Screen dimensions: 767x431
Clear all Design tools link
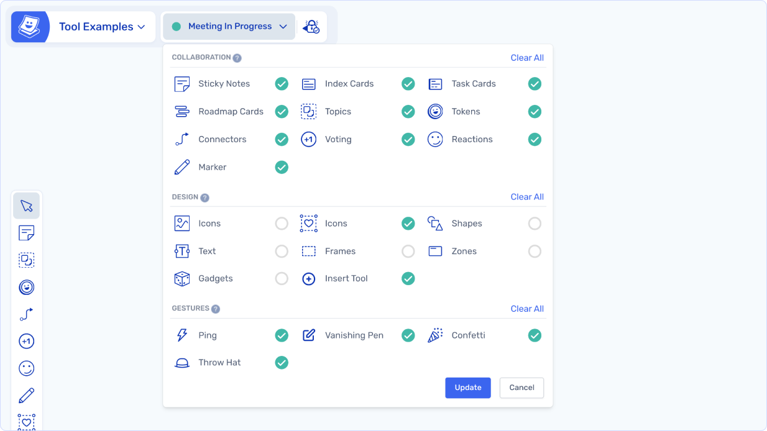point(526,197)
